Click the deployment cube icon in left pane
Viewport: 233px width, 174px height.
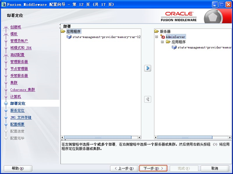(x=69, y=36)
